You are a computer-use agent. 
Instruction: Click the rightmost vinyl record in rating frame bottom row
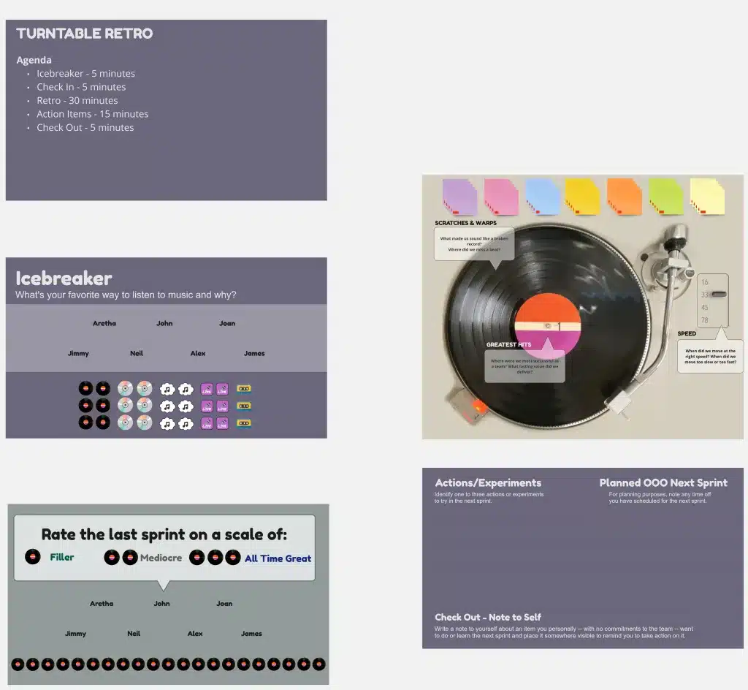pyautogui.click(x=318, y=664)
